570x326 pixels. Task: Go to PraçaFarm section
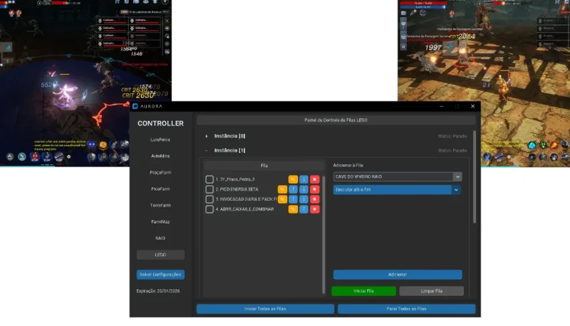160,172
